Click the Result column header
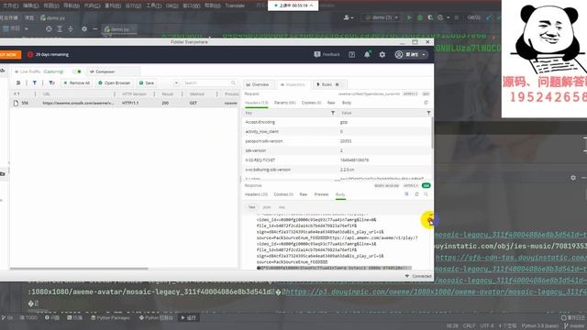This screenshot has width=587, height=330. tap(167, 93)
